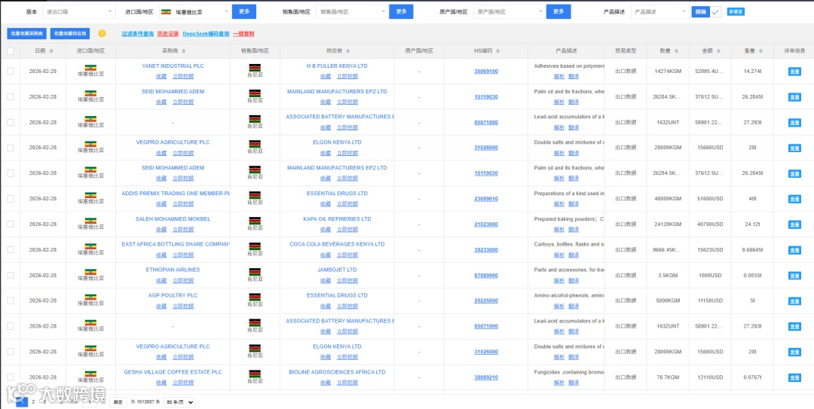814x409 pixels.
Task: Click 更多 next to 销售国/地区 filter
Action: tap(401, 11)
